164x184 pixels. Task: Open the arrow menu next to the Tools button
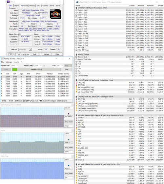40,54
